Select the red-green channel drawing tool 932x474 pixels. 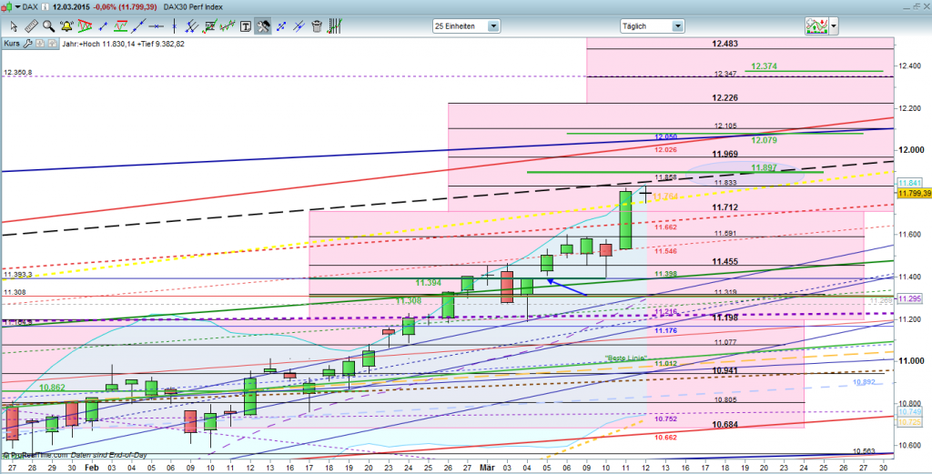point(121,26)
